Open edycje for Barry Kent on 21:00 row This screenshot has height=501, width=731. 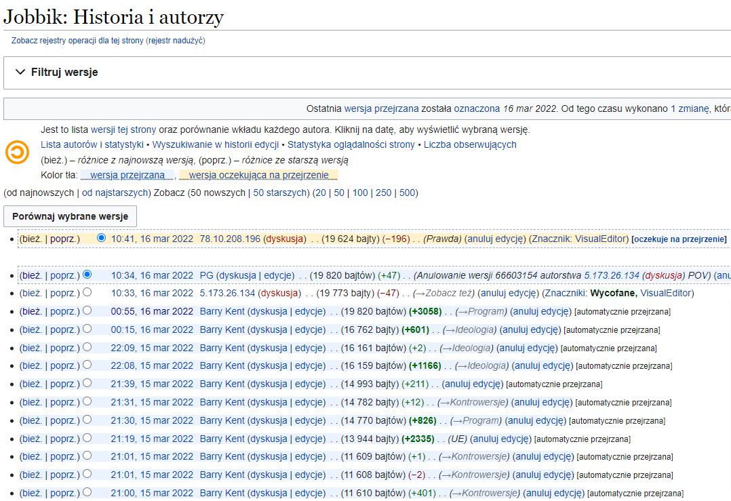point(308,493)
